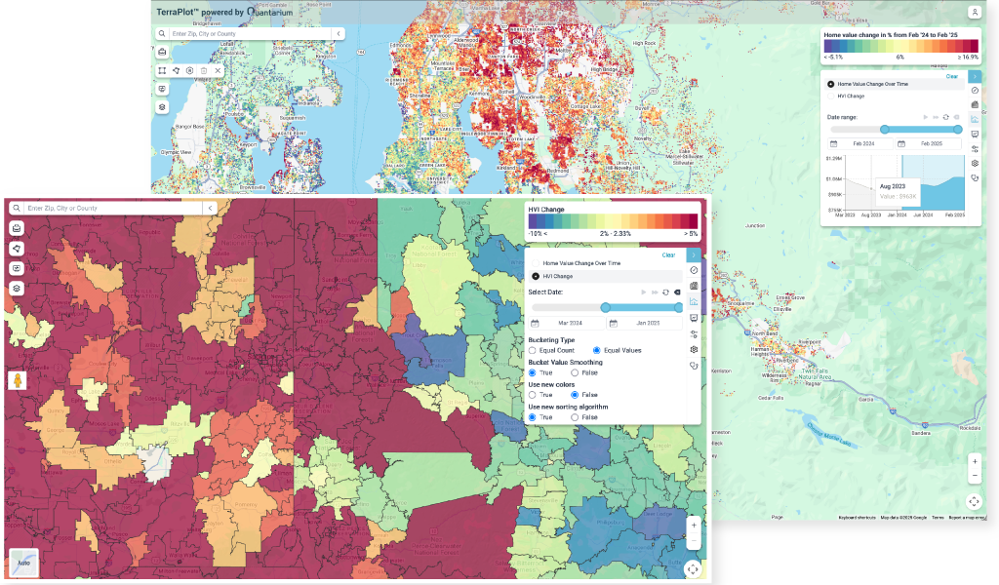Click the presentation board icon in the front map side panel
This screenshot has height=585, width=999.
pyautogui.click(x=694, y=318)
